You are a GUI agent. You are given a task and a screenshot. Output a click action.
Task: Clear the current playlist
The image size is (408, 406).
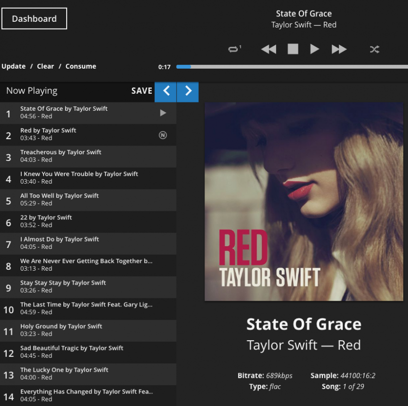point(45,66)
